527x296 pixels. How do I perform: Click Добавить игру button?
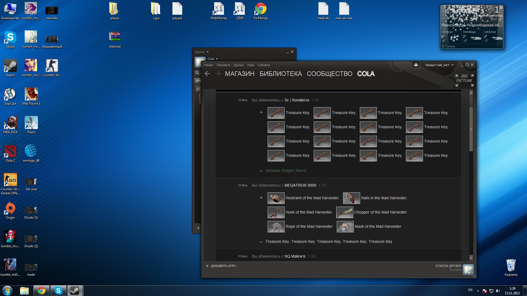[222, 266]
